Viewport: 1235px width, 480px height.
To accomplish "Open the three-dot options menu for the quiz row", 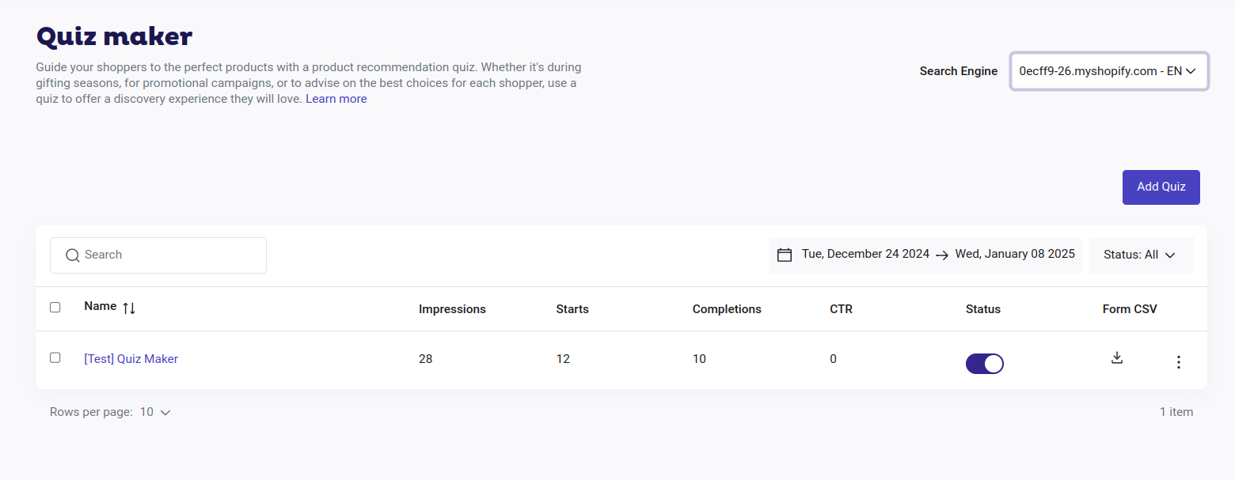I will pyautogui.click(x=1178, y=362).
